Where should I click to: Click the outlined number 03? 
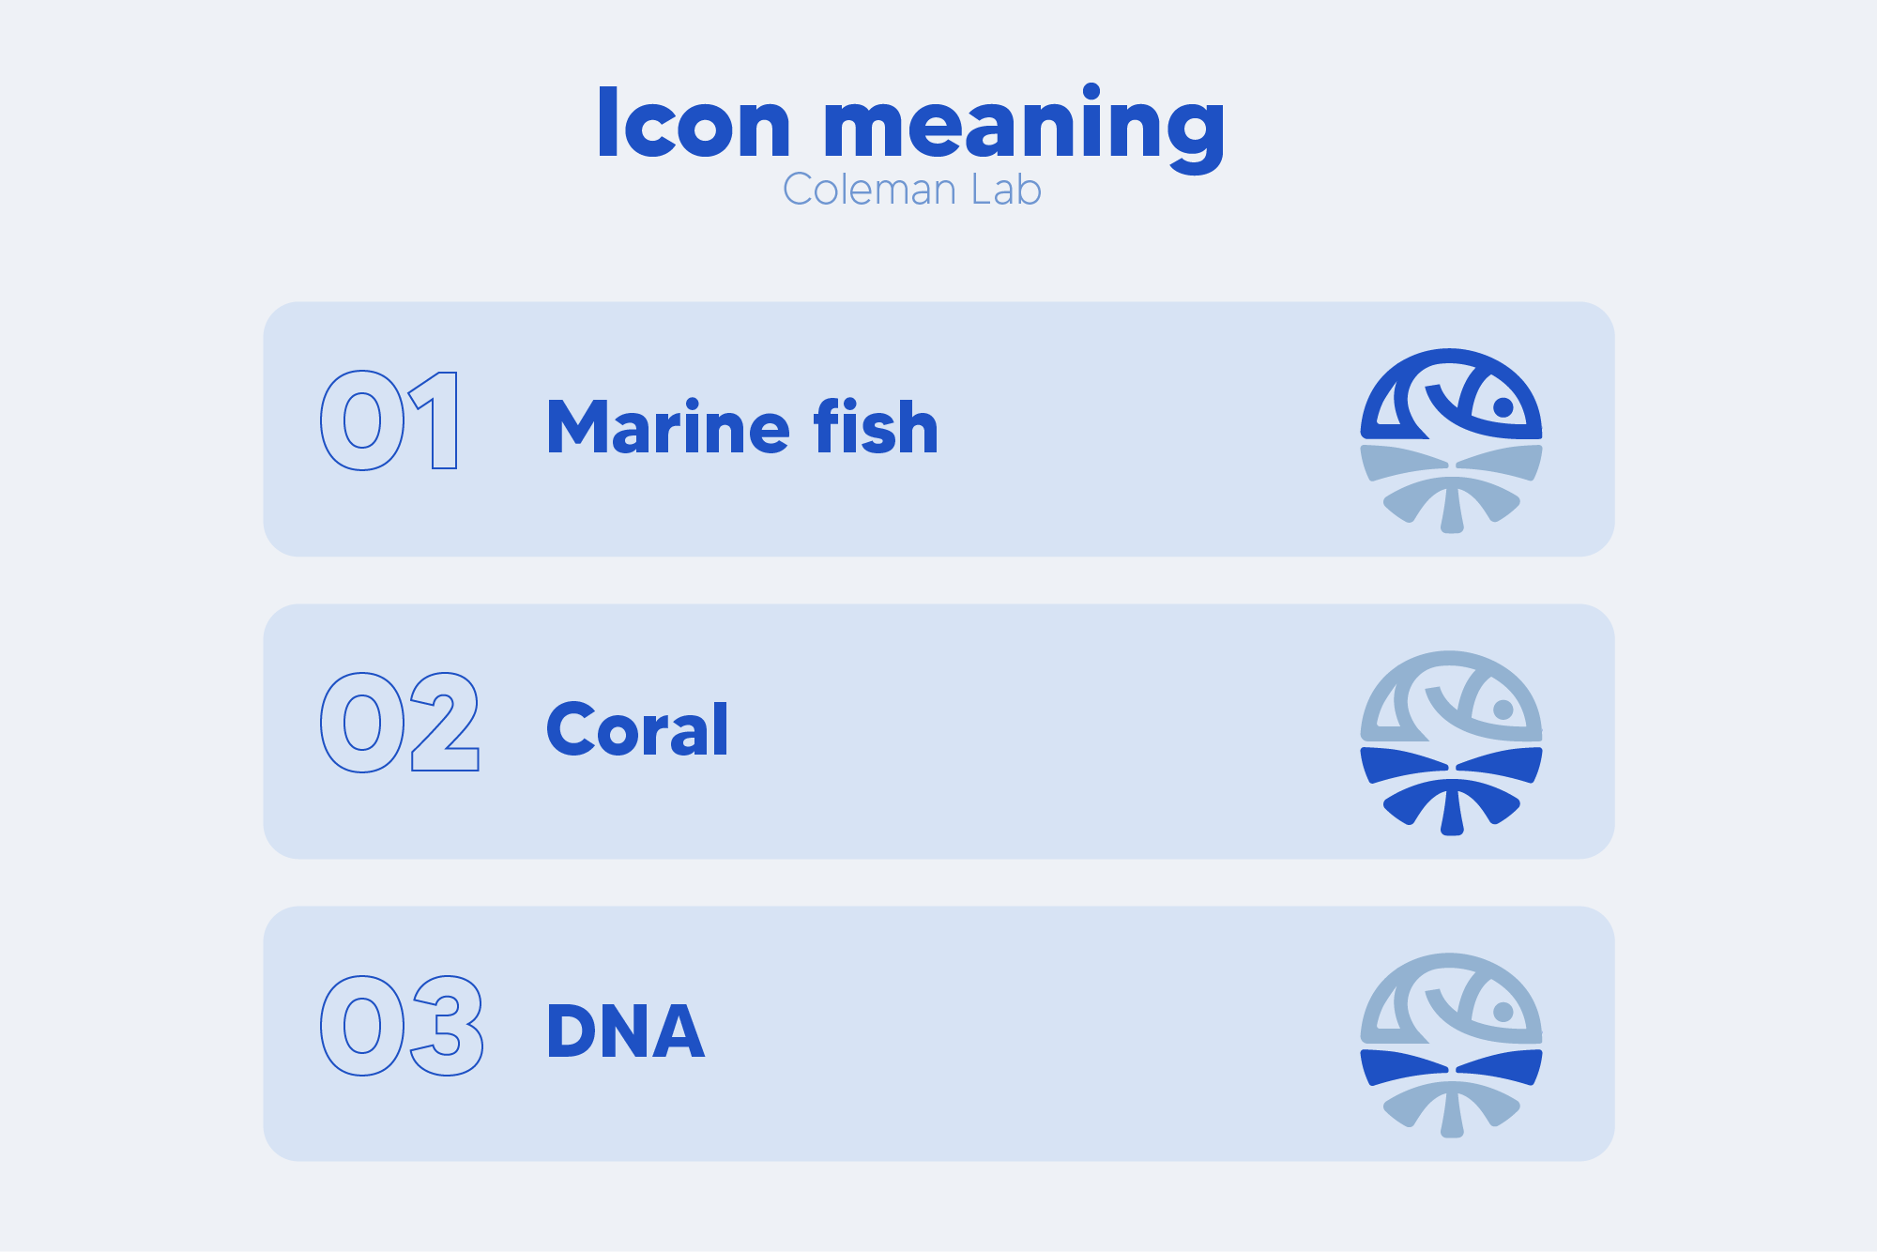point(402,1025)
